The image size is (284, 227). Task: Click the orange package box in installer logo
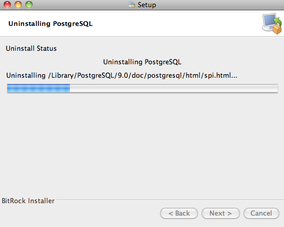[x=277, y=29]
